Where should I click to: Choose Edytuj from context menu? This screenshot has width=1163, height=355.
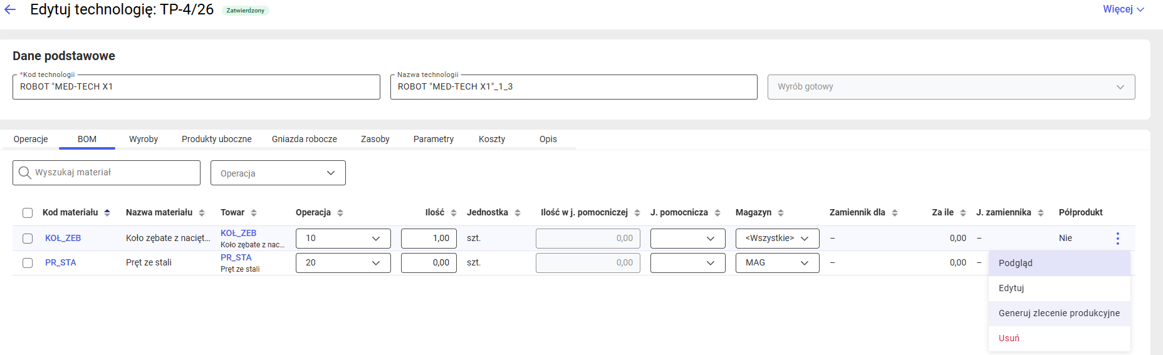click(1060, 289)
